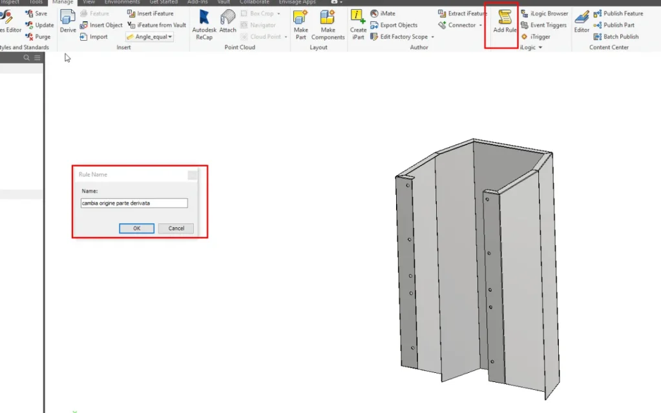
Task: Click the 3D sheet metal part model
Action: (477, 270)
